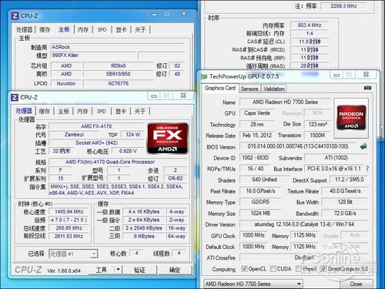Click the 803.4 MHz memory frequency value

[x=310, y=25]
